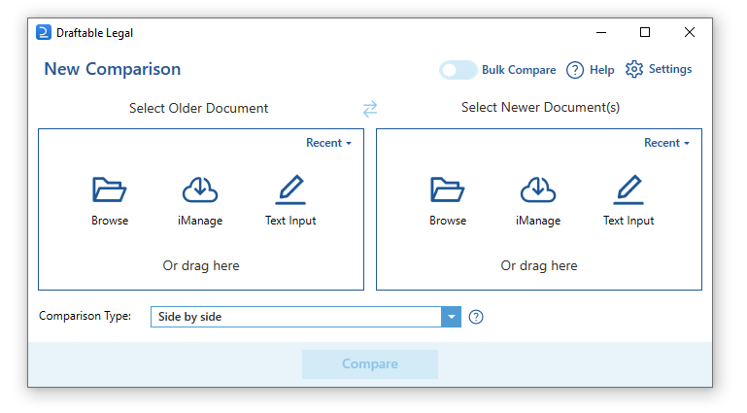Click the Draftable Legal logo in title bar
Image resolution: width=747 pixels, height=413 pixels.
coord(44,32)
